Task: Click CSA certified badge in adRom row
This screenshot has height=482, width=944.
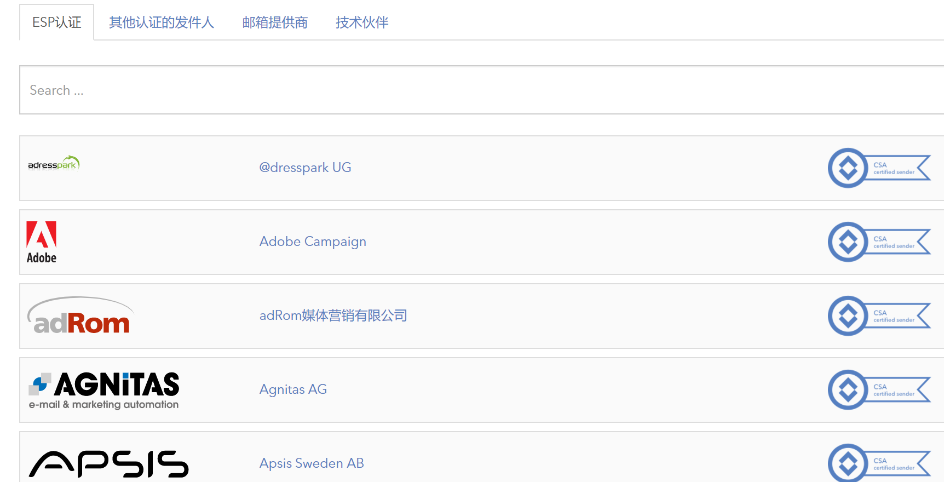Action: (879, 316)
